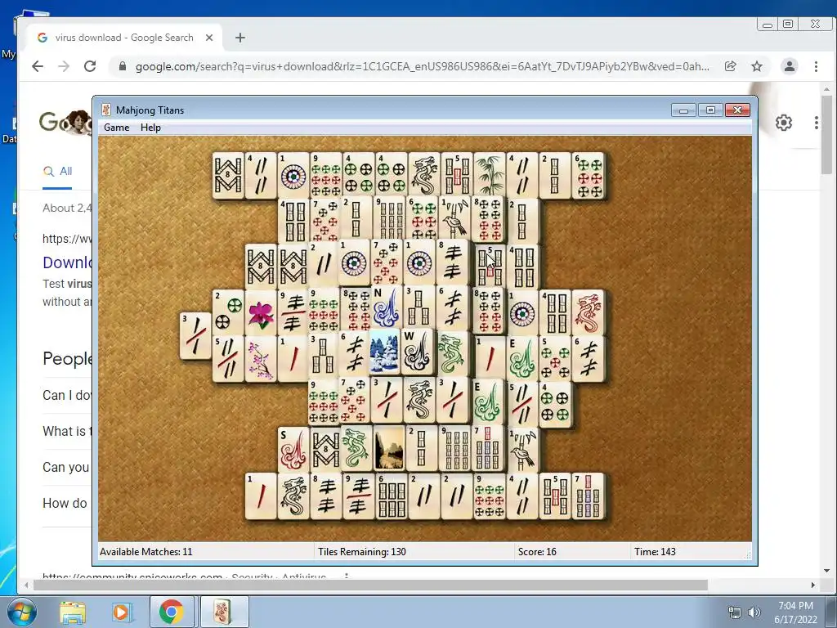
Task: Switch to the virus download search tab
Action: [x=124, y=38]
